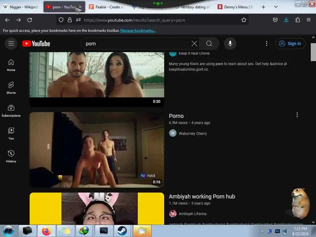Image resolution: width=316 pixels, height=237 pixels.
Task: Show hidden system tray icons
Action: point(262,231)
